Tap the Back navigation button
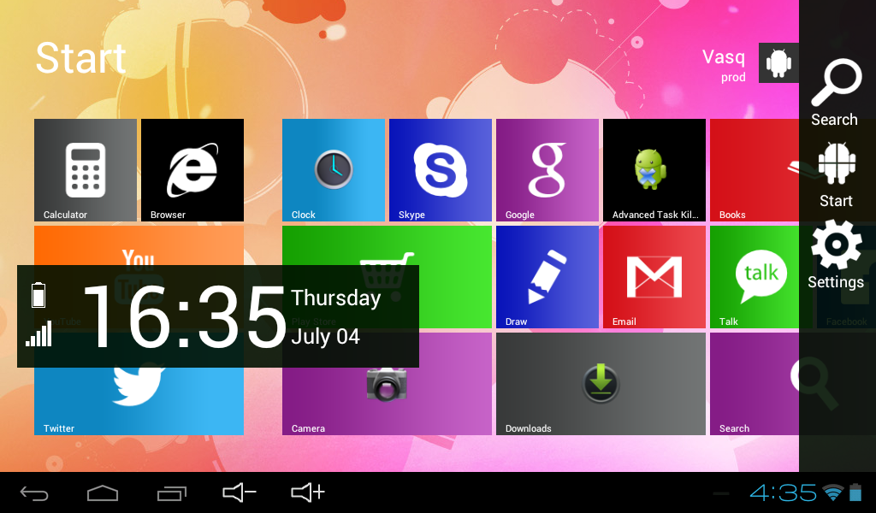 coord(34,492)
